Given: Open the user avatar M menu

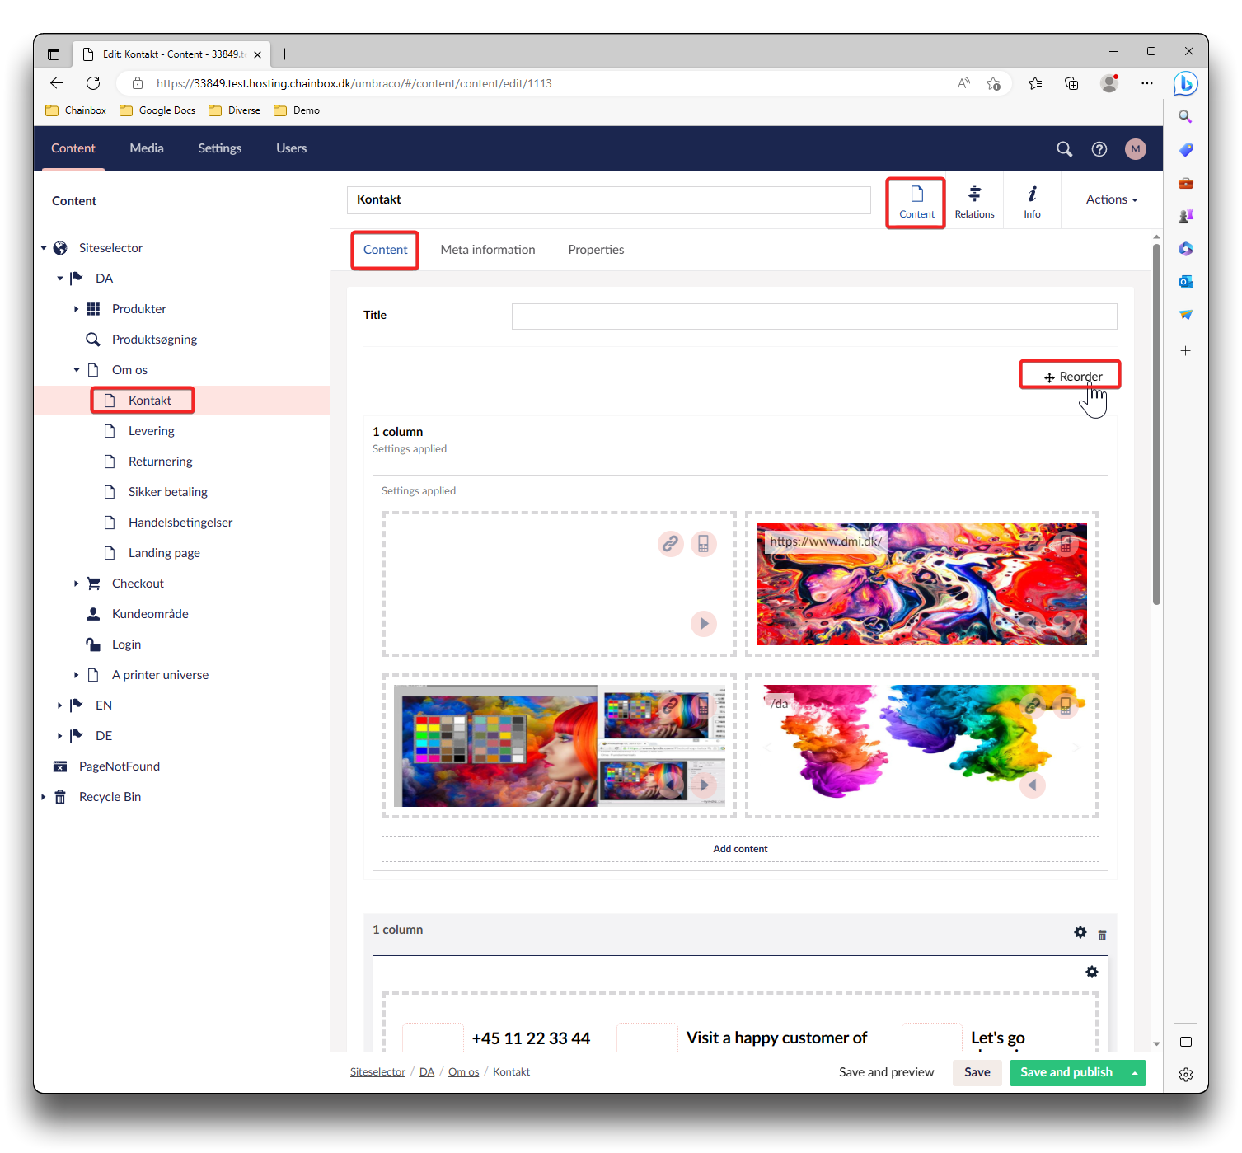Looking at the screenshot, I should tap(1135, 149).
